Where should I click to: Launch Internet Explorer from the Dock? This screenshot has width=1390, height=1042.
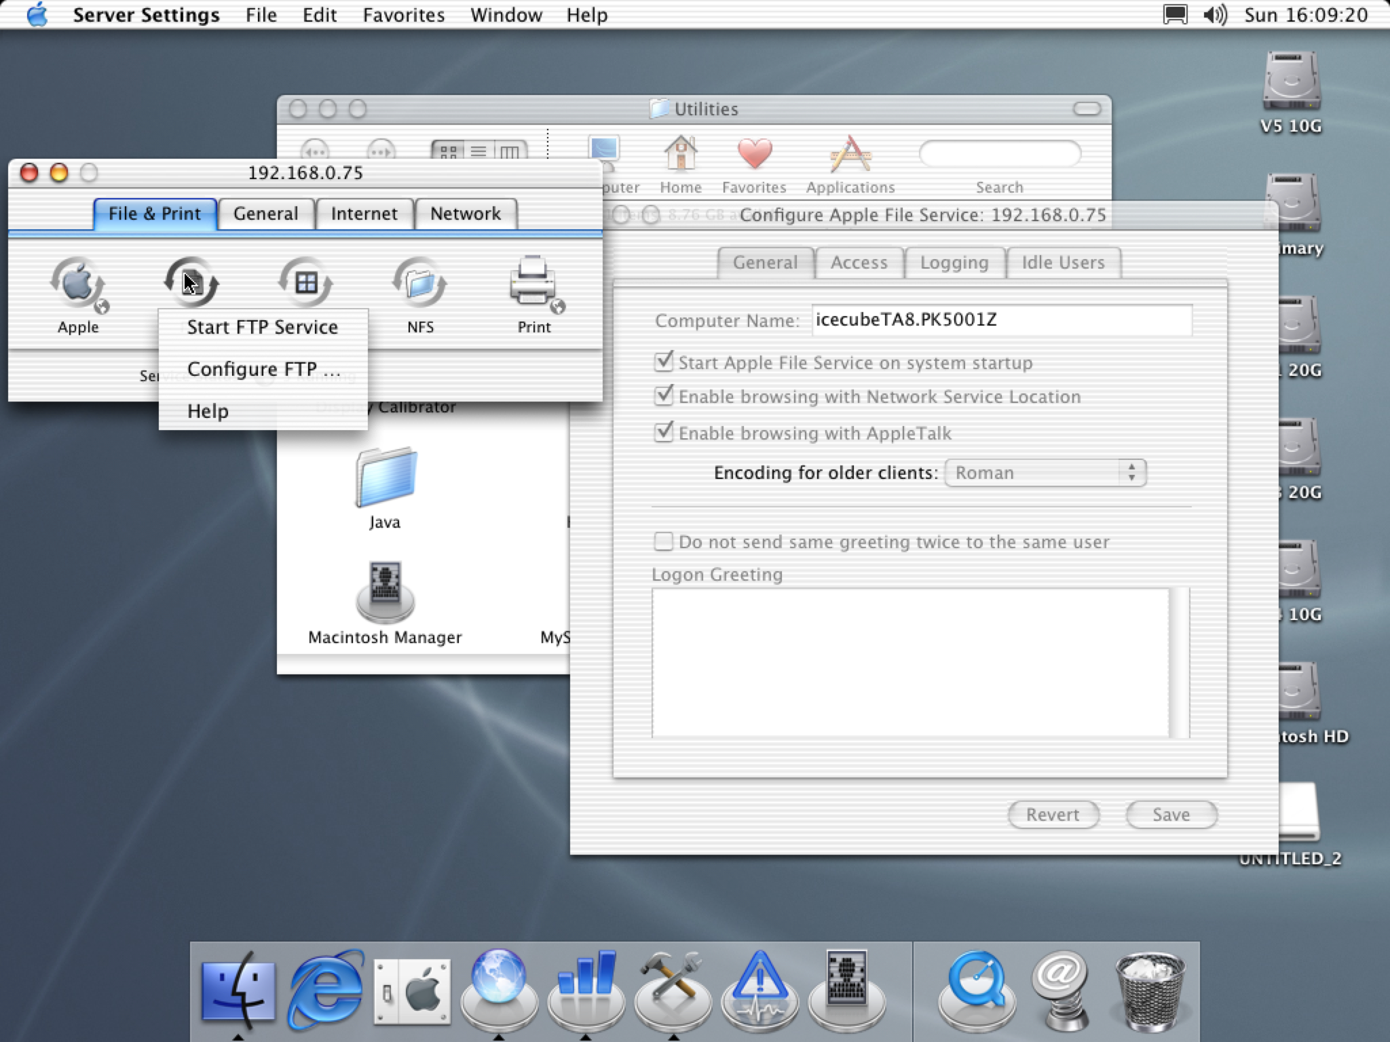(x=325, y=990)
